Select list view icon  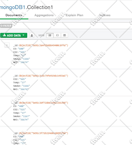[x=50, y=35]
